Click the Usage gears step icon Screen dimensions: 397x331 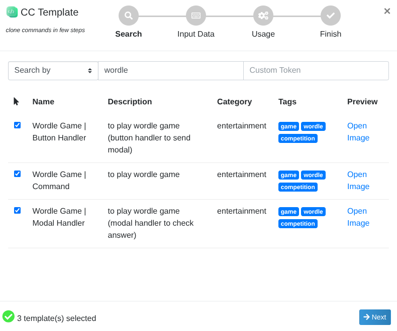(x=263, y=16)
